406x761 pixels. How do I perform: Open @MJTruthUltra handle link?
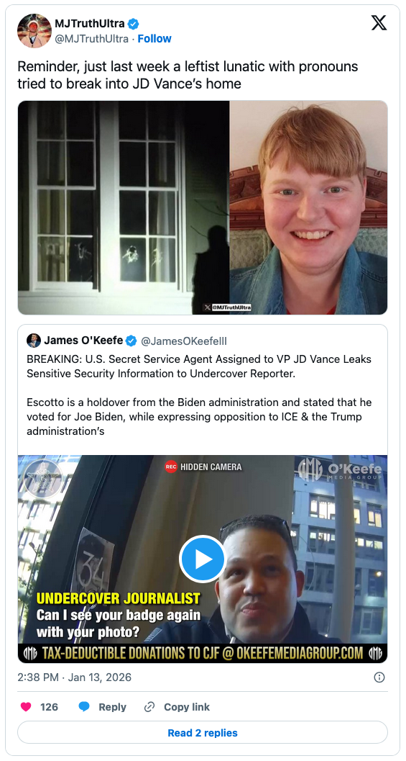91,39
